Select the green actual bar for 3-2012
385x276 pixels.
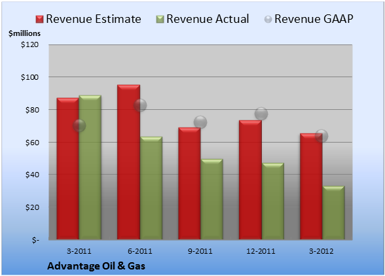[333, 213]
